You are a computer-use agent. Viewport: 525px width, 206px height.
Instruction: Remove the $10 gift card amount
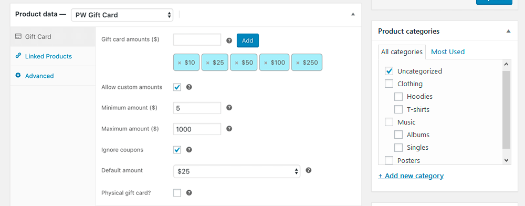tap(180, 63)
